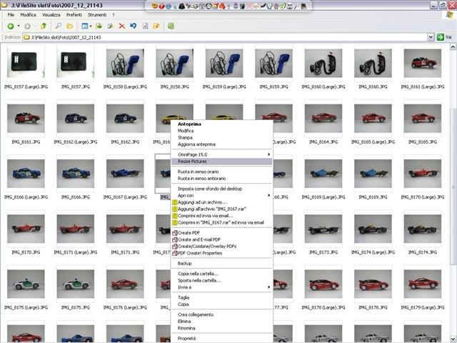Click the greyed Forward navigation arrow
Image resolution: width=457 pixels, height=343 pixels.
(x=27, y=26)
